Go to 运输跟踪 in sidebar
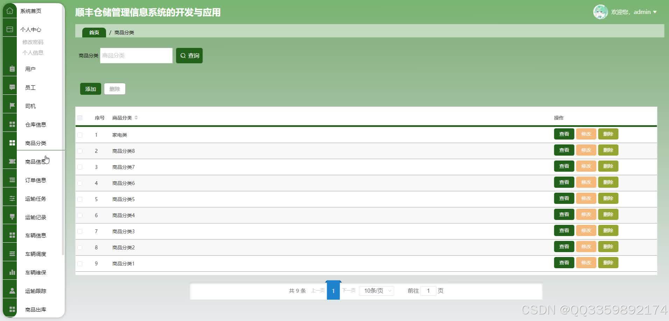The image size is (669, 321). [36, 291]
